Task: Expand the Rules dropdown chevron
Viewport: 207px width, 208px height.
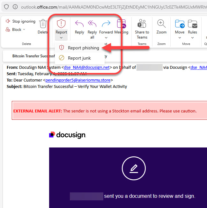Action: 192,38
